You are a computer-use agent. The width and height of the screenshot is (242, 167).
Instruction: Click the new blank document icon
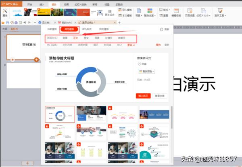click(20, 23)
